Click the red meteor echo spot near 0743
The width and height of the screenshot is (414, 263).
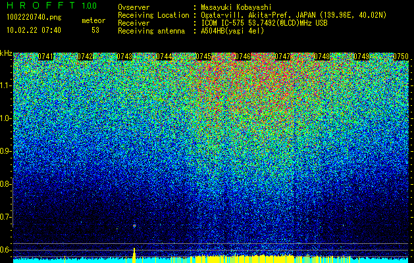click(x=134, y=226)
